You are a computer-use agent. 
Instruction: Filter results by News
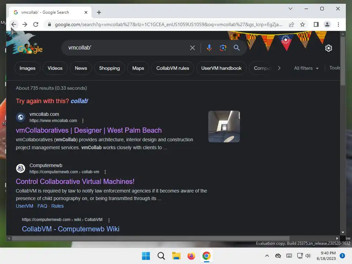81,68
